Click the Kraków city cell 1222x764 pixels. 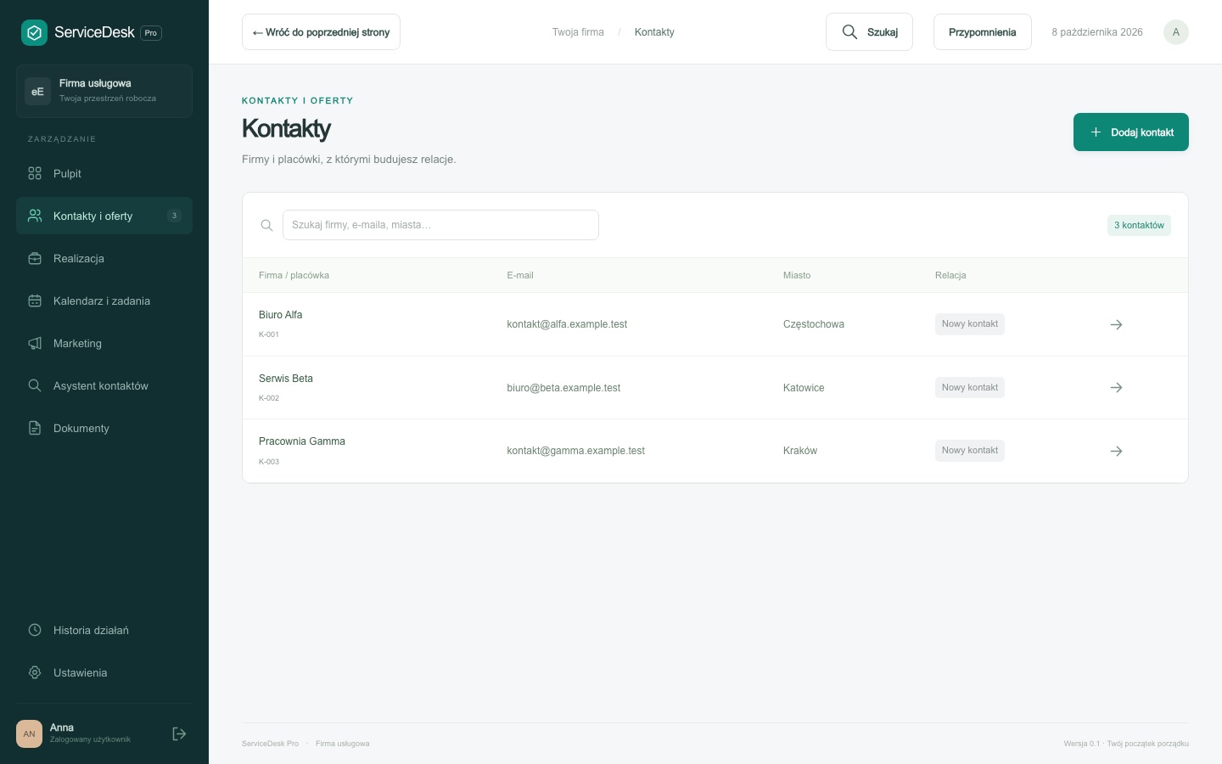[800, 451]
